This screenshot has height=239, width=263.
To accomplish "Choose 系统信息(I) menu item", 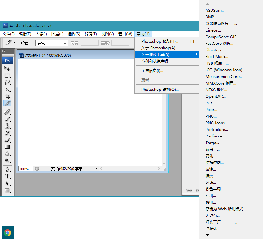I will coord(167,71).
